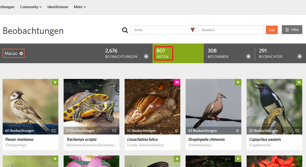The height and width of the screenshot is (167, 306).
Task: Click the '43 Beobachtungen' count text
Action: point(202,131)
